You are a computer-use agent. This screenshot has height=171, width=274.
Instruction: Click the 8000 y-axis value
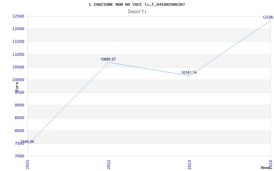[19, 131]
